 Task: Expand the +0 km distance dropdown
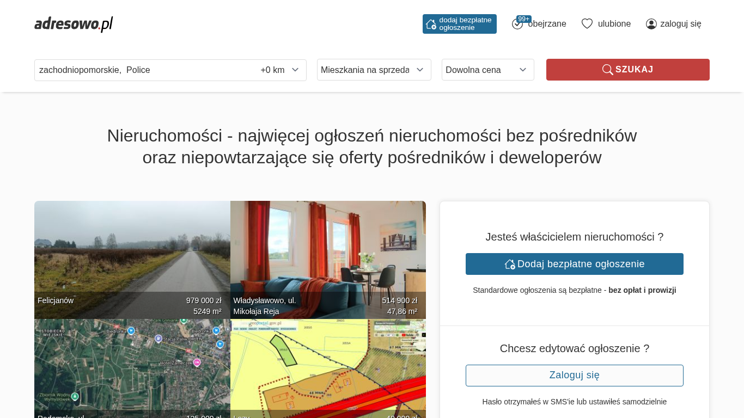280,70
